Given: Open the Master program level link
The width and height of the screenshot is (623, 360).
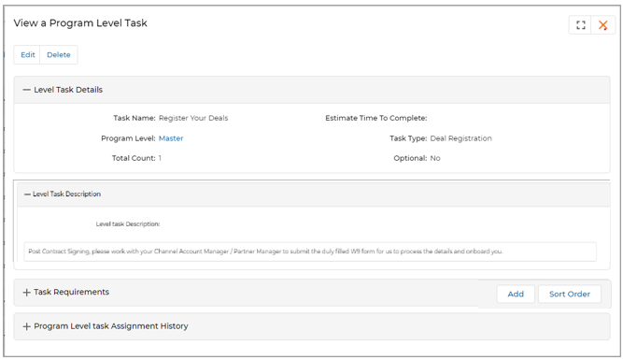Looking at the screenshot, I should [171, 138].
